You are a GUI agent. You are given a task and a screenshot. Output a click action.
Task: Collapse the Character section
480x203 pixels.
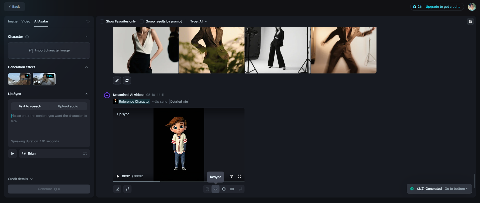[86, 37]
